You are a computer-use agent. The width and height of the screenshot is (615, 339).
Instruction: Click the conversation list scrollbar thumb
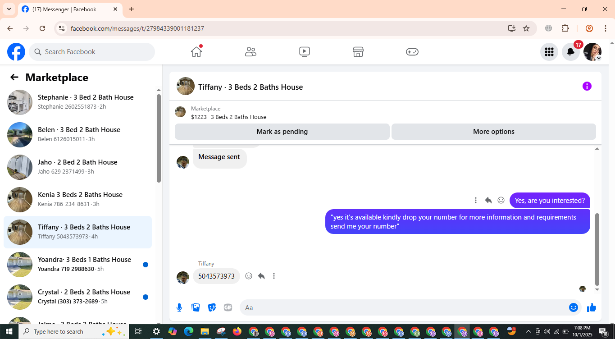coord(159,138)
